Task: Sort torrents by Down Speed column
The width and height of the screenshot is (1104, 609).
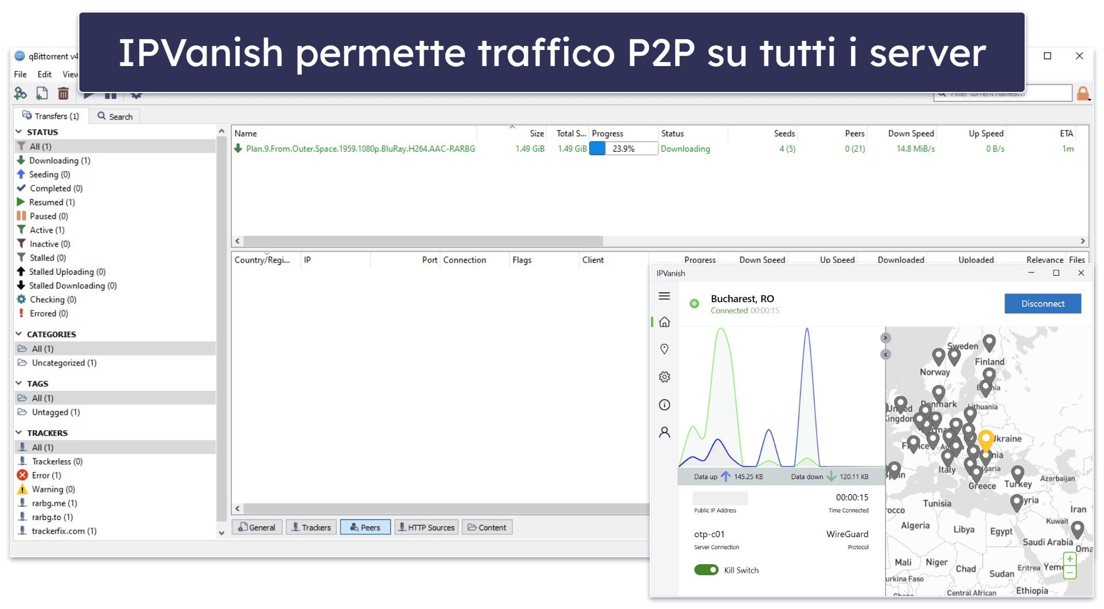Action: (911, 133)
